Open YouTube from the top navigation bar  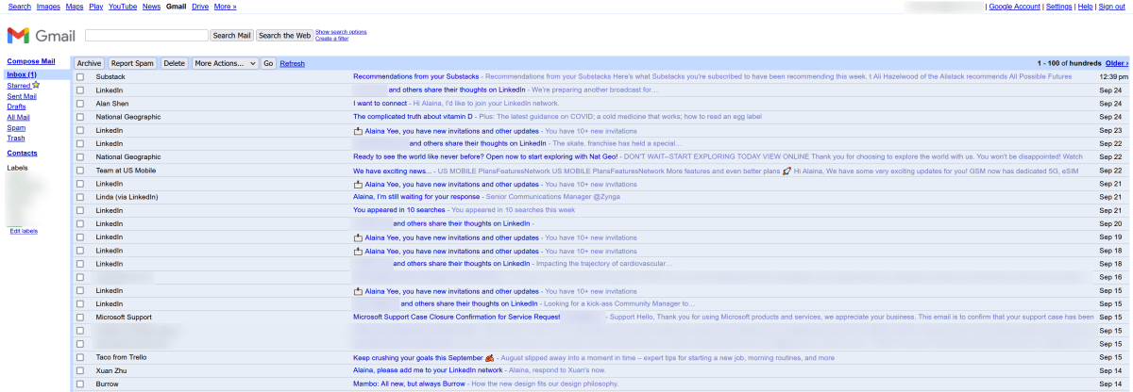123,7
